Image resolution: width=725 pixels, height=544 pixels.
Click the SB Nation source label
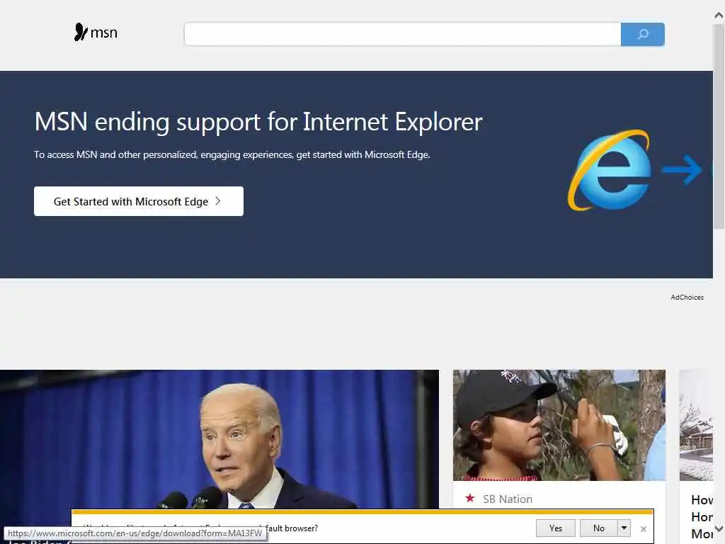click(507, 499)
